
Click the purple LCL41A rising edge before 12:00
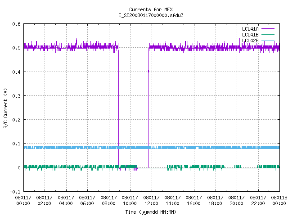point(148,108)
